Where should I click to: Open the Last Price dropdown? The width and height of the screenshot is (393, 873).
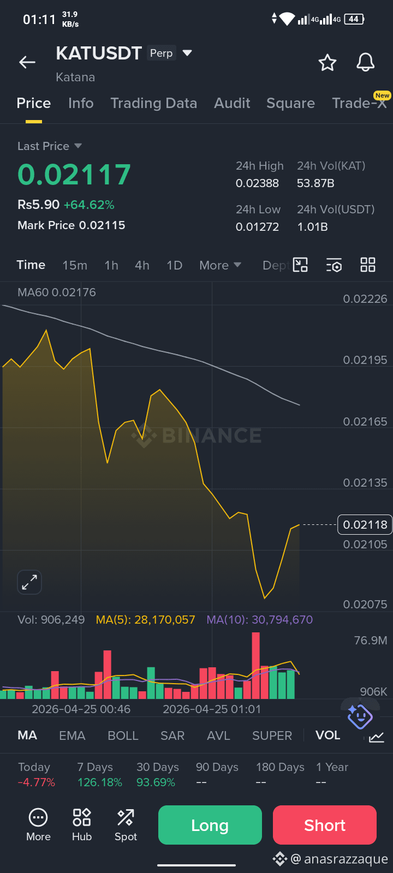50,146
